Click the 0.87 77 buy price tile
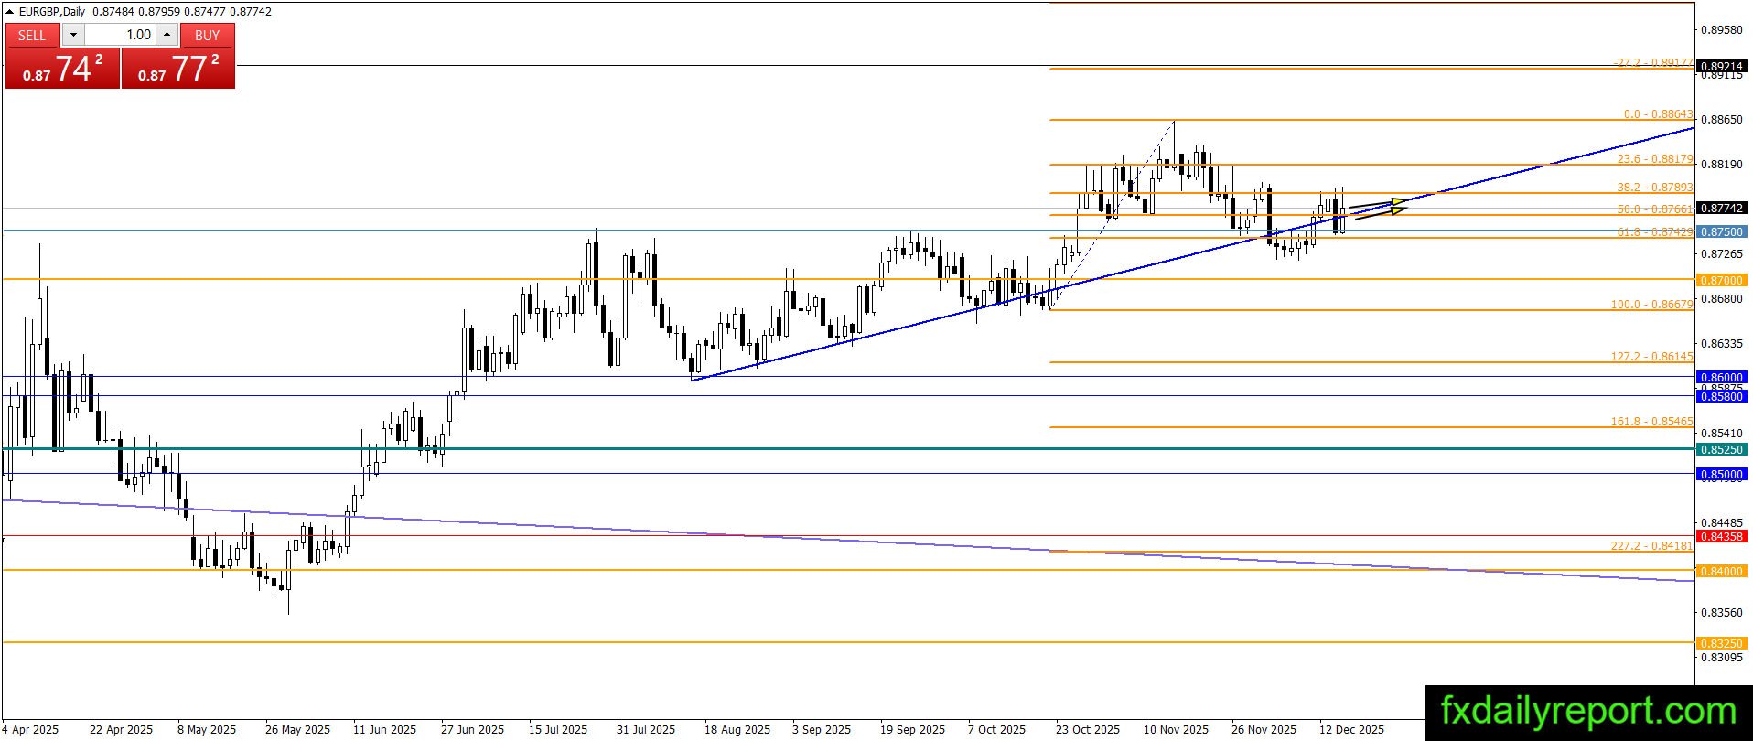This screenshot has width=1753, height=741. pyautogui.click(x=178, y=69)
